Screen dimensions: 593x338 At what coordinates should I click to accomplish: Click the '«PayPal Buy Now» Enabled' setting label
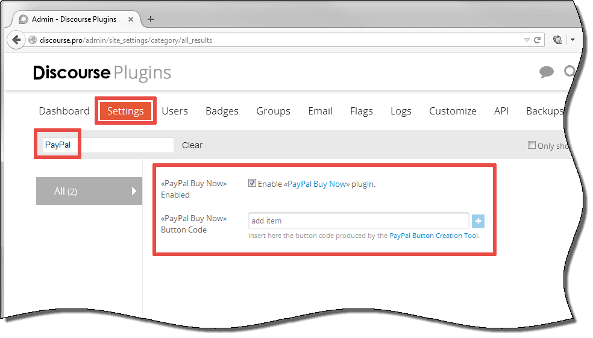point(193,189)
